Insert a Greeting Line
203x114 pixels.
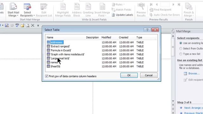(x=88, y=10)
